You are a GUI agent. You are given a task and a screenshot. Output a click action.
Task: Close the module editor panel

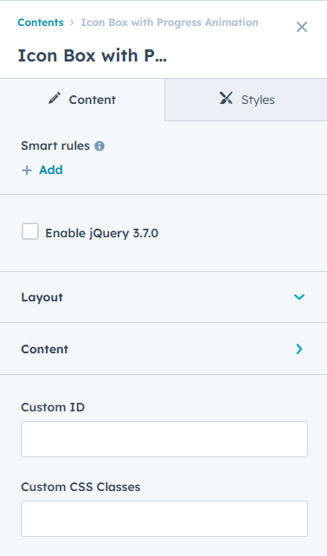[302, 27]
